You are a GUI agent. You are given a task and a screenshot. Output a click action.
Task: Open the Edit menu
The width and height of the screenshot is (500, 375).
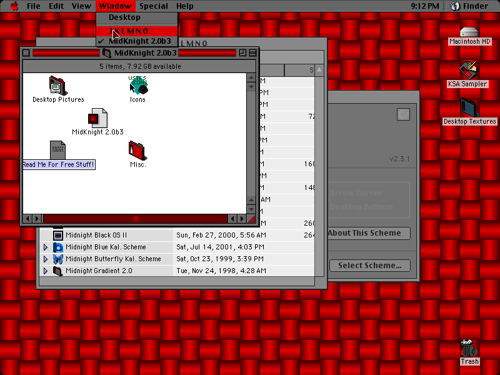pos(56,6)
